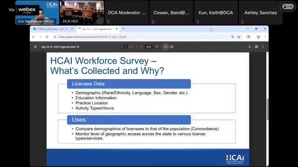The height and width of the screenshot is (167, 298).
Task: Click the 'Demographic (Race/Ethnicity...' bullet
Action: pos(131,93)
